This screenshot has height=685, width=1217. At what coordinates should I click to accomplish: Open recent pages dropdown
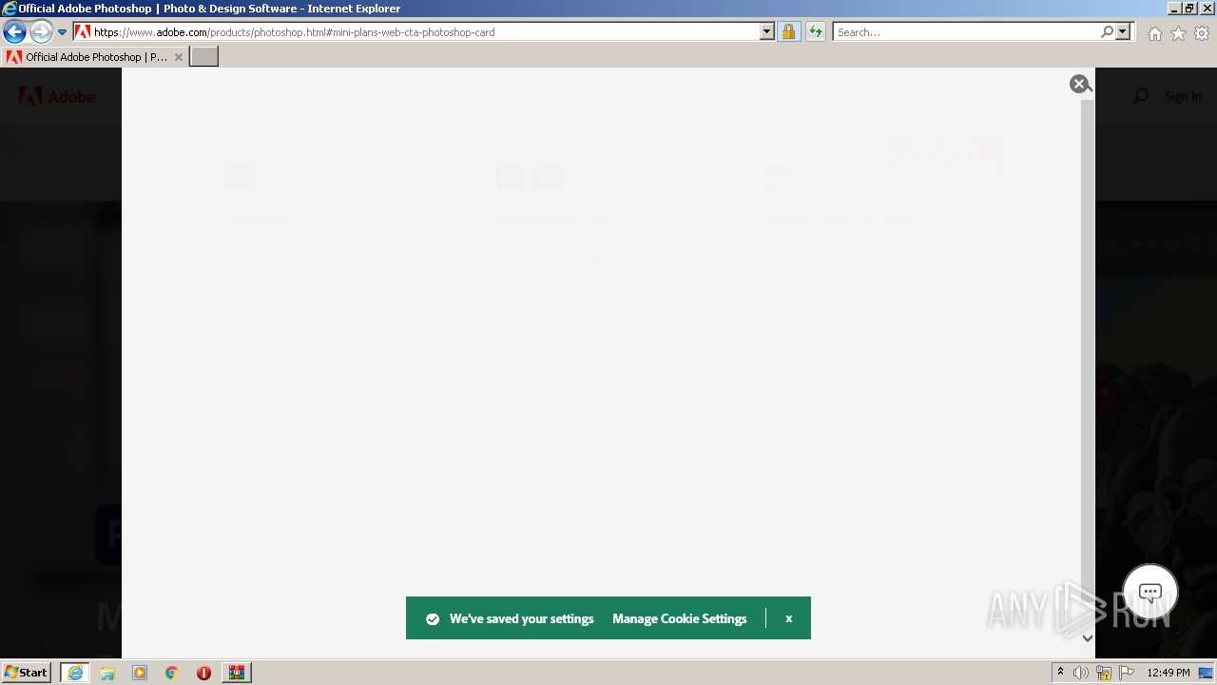(63, 31)
